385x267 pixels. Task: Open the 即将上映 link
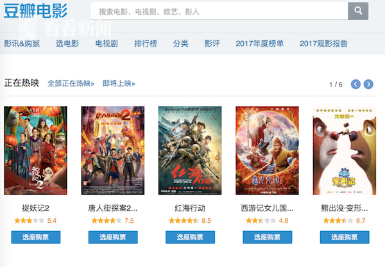click(x=119, y=83)
